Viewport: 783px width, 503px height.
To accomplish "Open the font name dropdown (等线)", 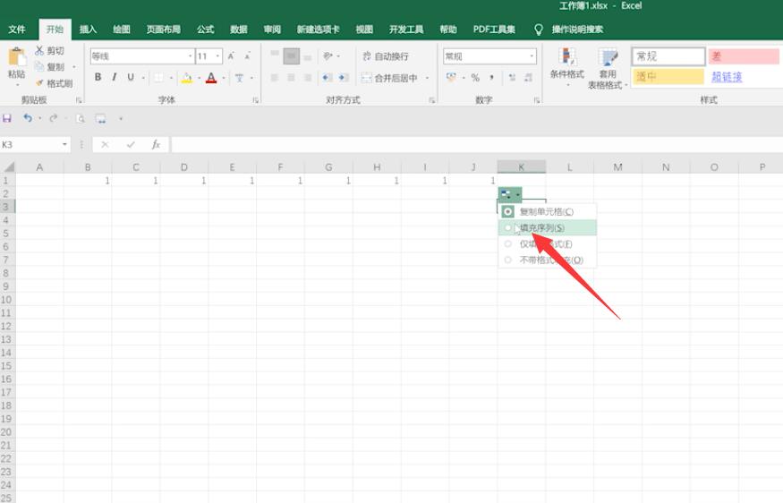I will click(191, 56).
